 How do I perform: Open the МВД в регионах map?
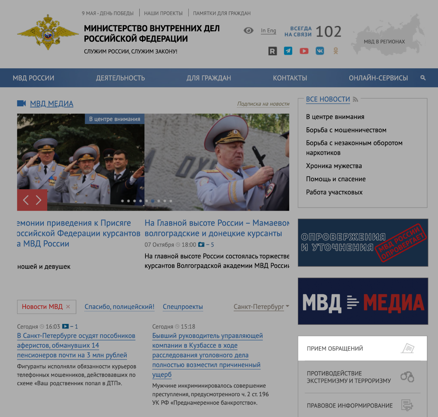[384, 41]
